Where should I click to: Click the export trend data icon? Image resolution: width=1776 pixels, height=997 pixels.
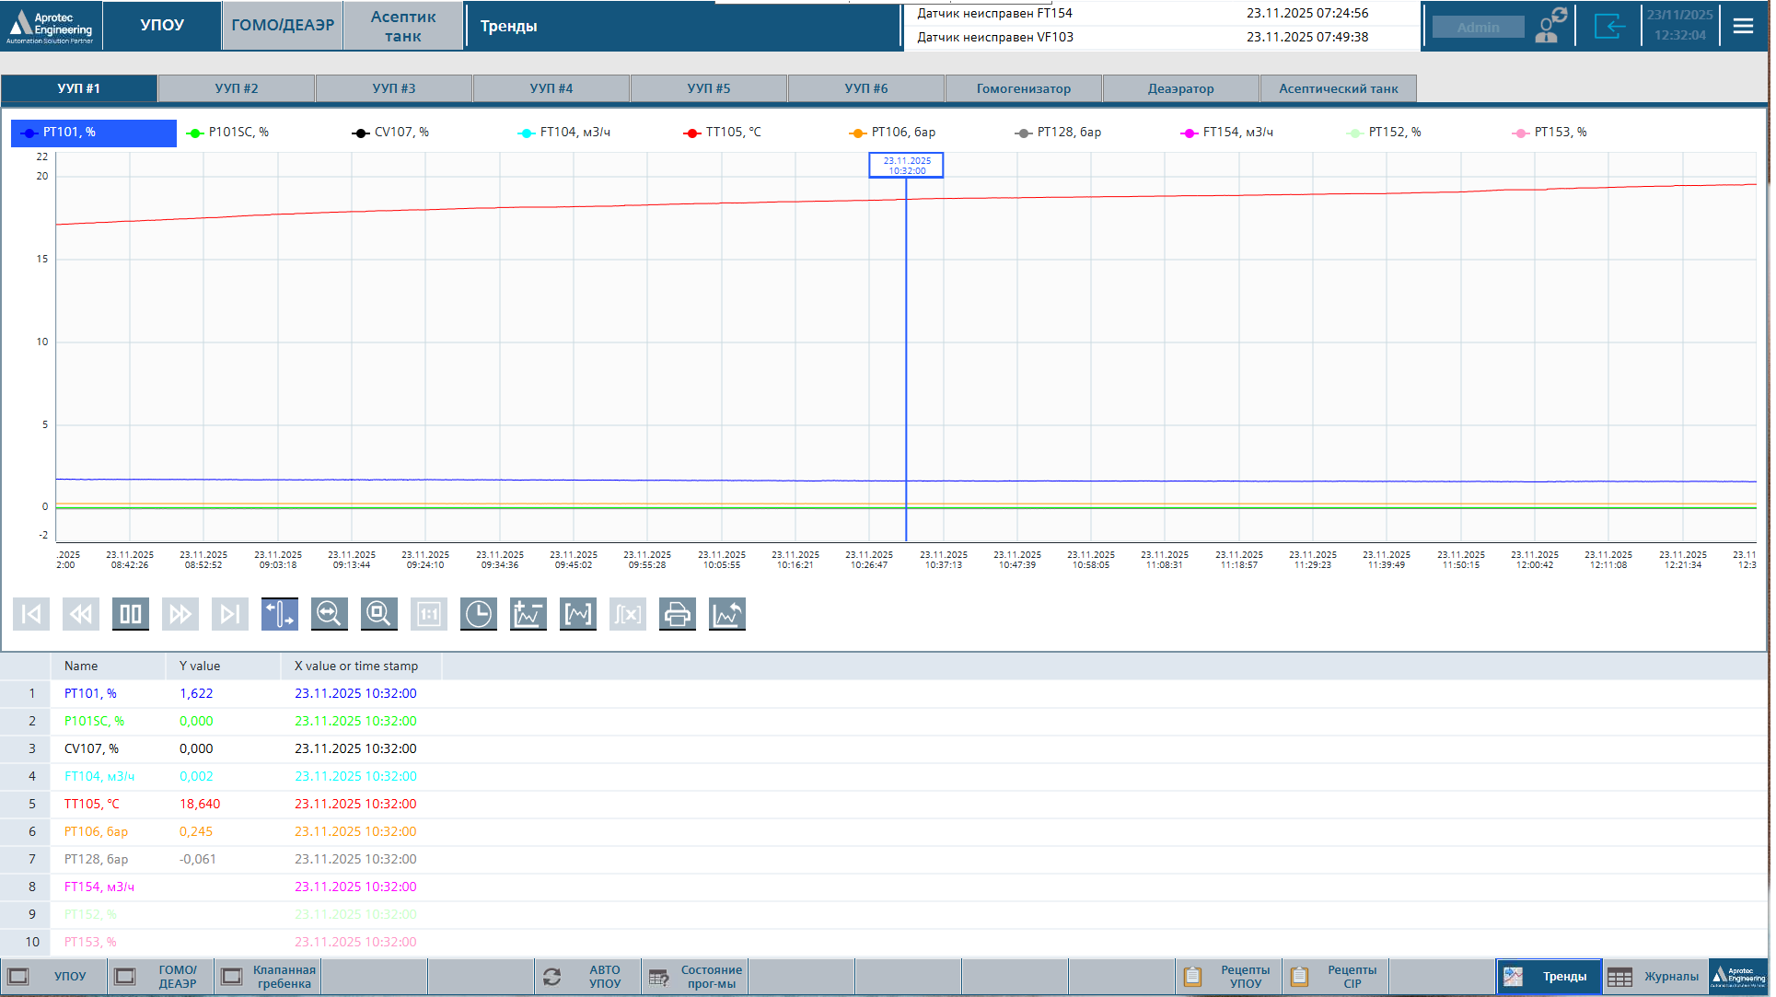pyautogui.click(x=727, y=614)
